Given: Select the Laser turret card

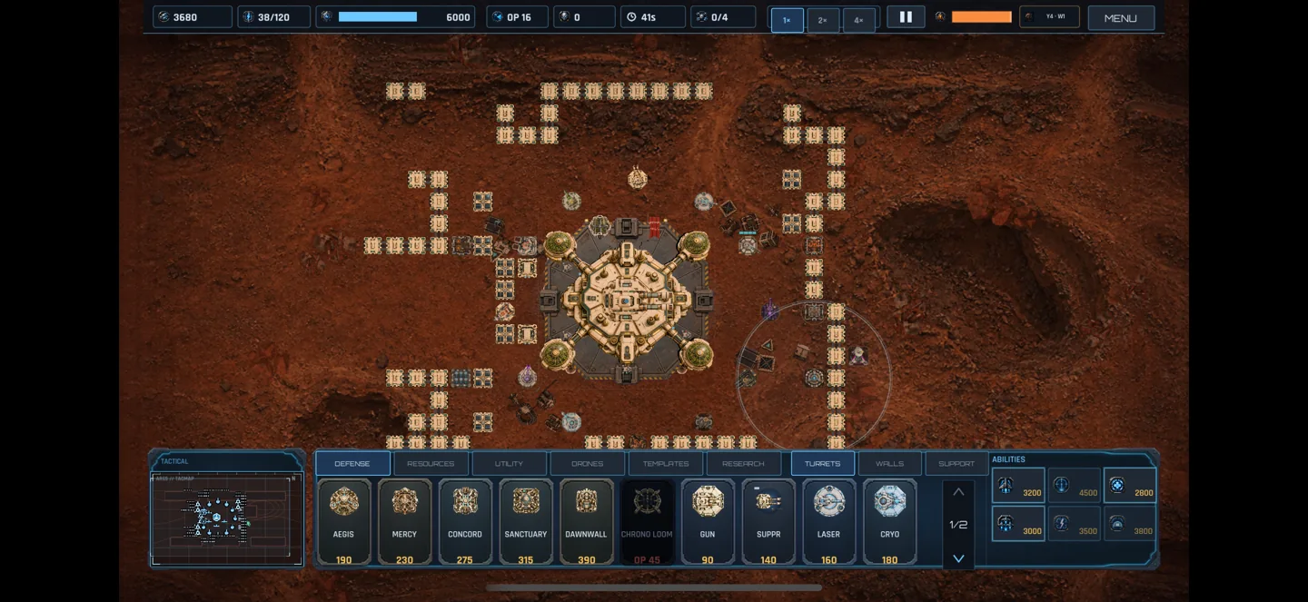Looking at the screenshot, I should click(x=829, y=522).
